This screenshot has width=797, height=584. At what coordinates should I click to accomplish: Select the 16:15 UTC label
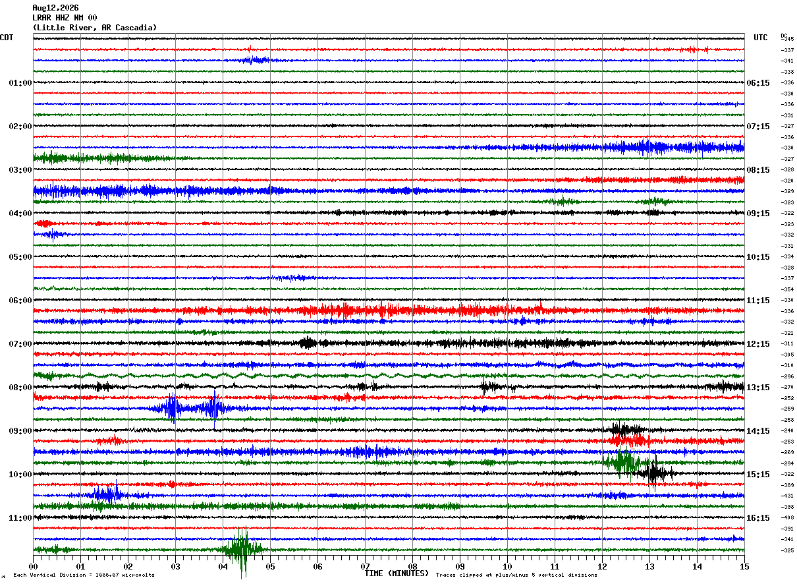[x=757, y=518]
